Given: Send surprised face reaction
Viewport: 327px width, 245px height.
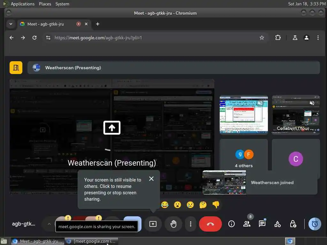Looking at the screenshot, I should pos(178,205).
